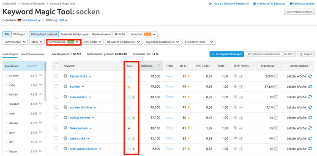Viewport: 317px width, 156px height.
Task: Open trend sparkline for 'happy socks'
Action: (x=169, y=76)
